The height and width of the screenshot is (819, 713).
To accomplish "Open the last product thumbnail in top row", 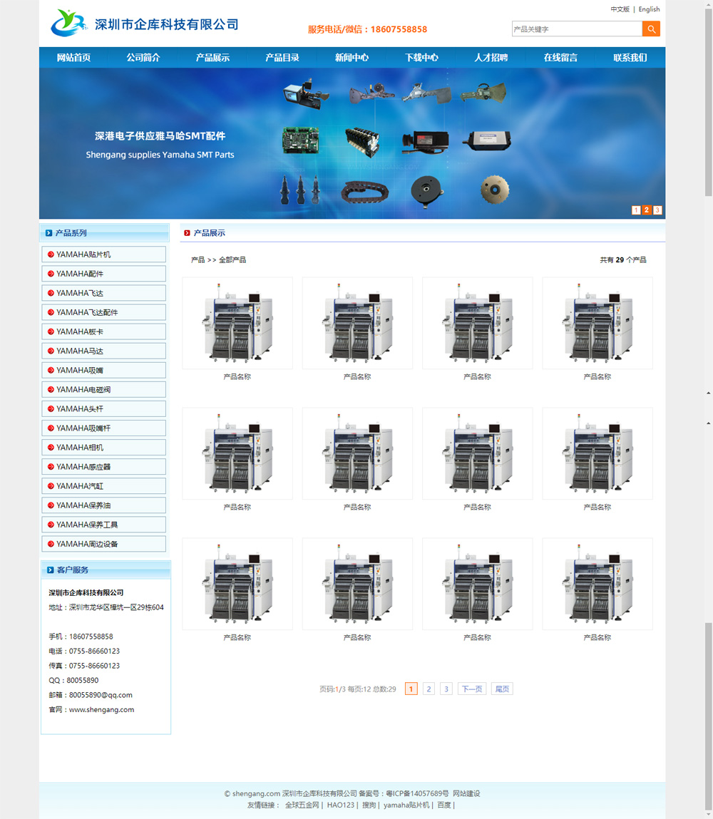I will point(597,324).
